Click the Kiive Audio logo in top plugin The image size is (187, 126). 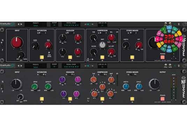pyautogui.click(x=7, y=24)
